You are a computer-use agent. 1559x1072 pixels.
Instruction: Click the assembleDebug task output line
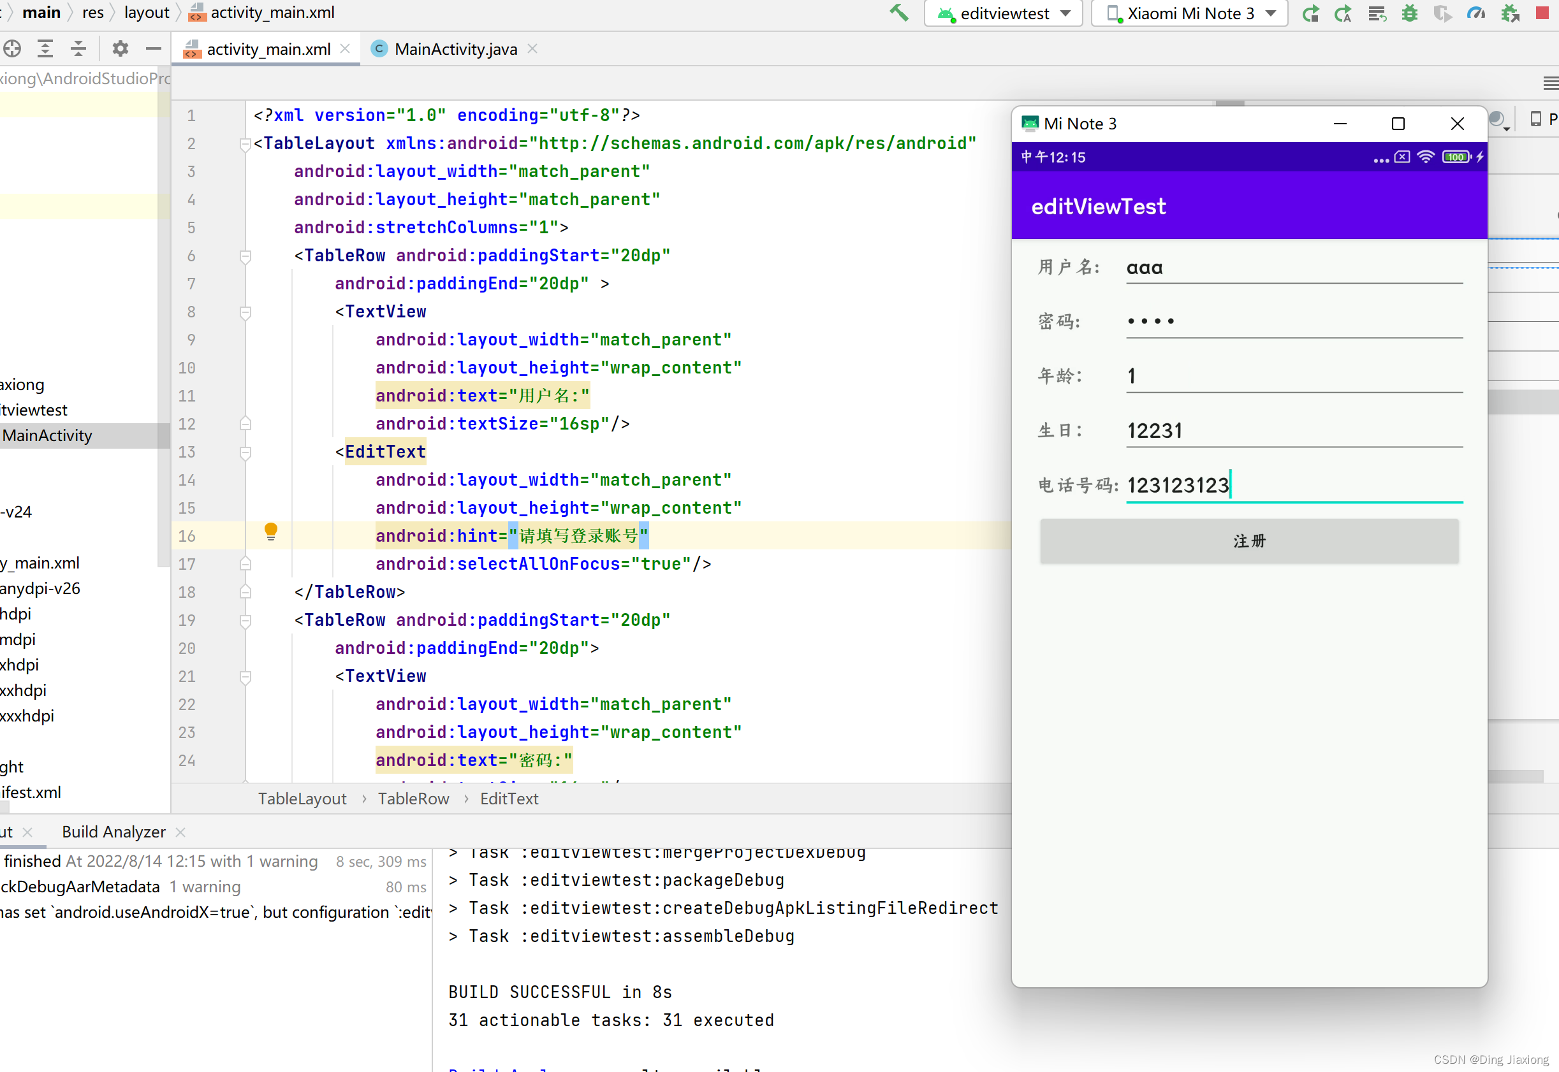[622, 936]
